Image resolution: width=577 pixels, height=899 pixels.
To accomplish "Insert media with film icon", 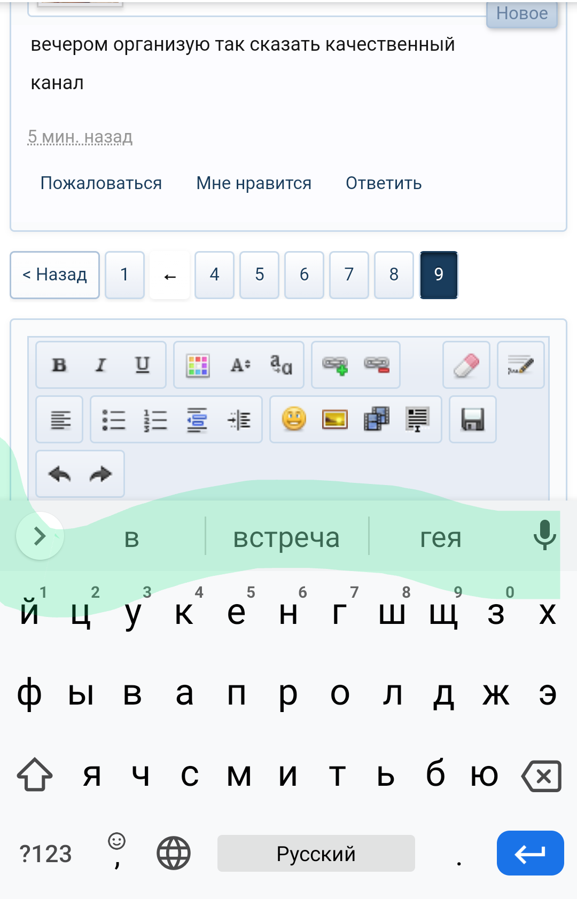I will point(377,419).
